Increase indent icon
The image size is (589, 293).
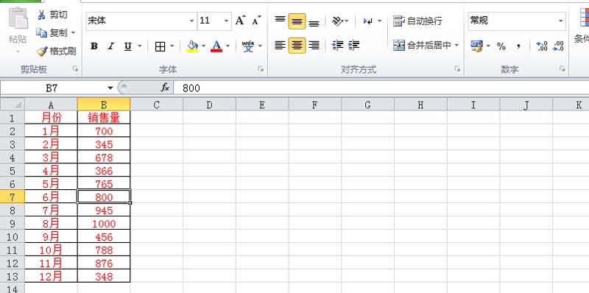[x=354, y=46]
